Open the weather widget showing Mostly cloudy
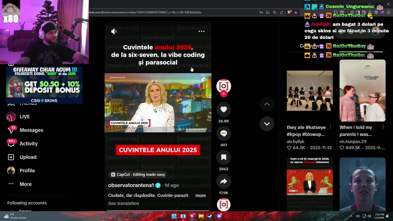Image resolution: width=393 pixels, height=221 pixels. (14, 216)
